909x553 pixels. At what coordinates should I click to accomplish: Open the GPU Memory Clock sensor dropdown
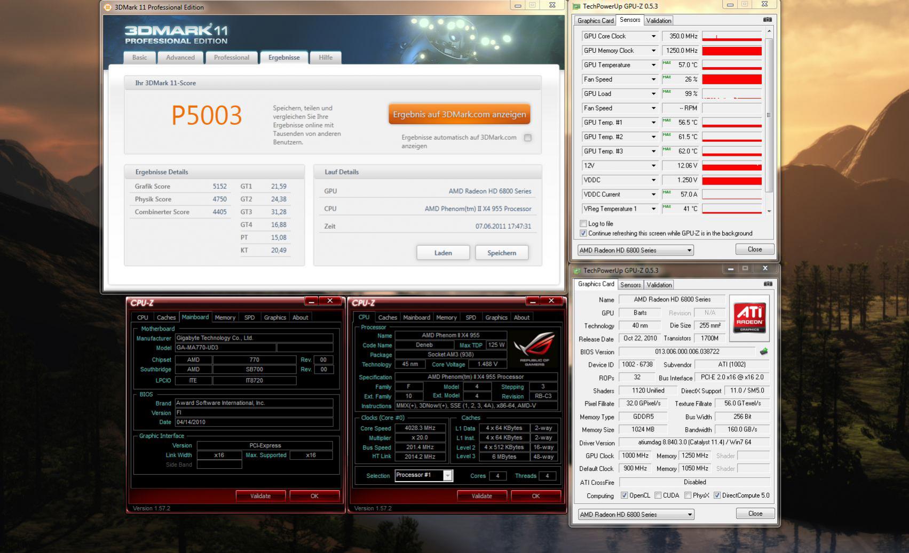[x=653, y=51]
